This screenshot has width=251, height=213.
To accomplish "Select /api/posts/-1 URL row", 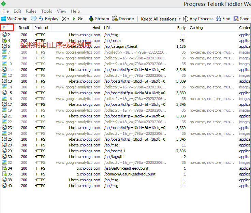I will point(115,151).
